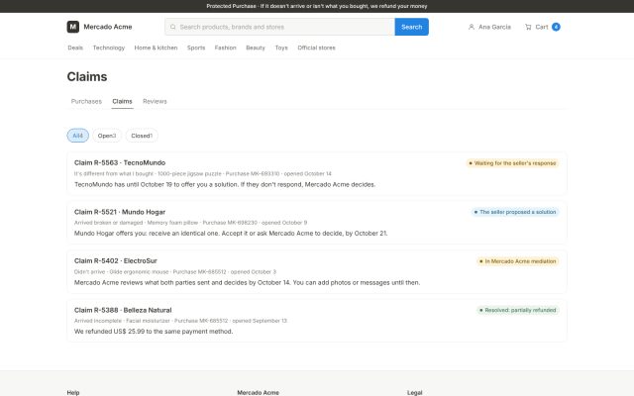Click the Mundo Hogar offers you text

[x=231, y=234]
